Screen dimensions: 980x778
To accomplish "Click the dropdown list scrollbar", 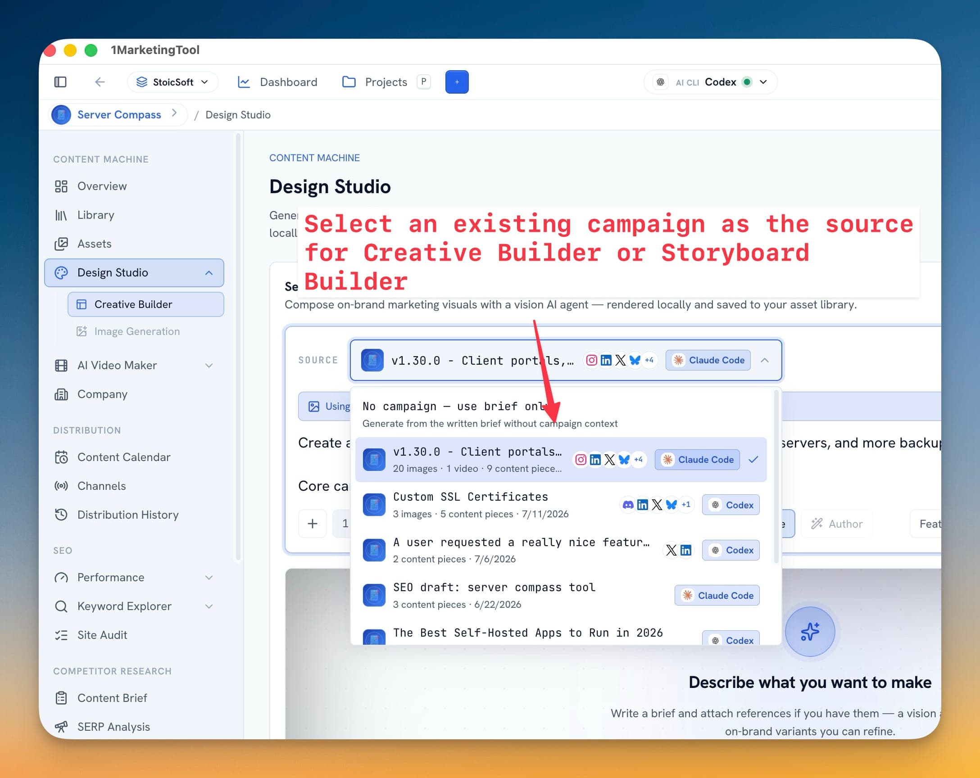I will [776, 477].
